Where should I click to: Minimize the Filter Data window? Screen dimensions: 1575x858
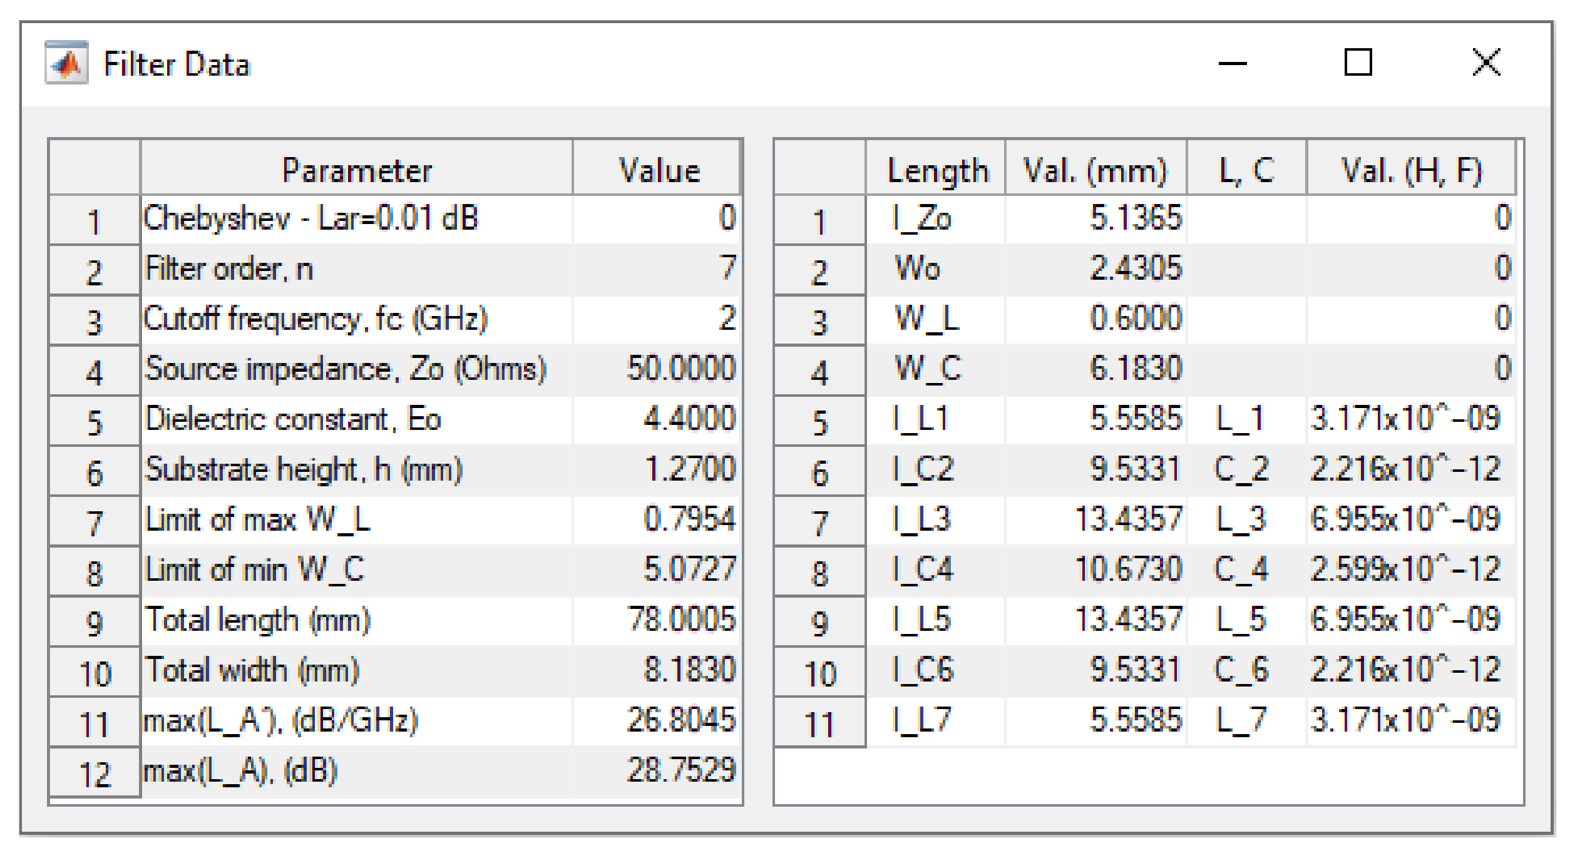point(1232,63)
